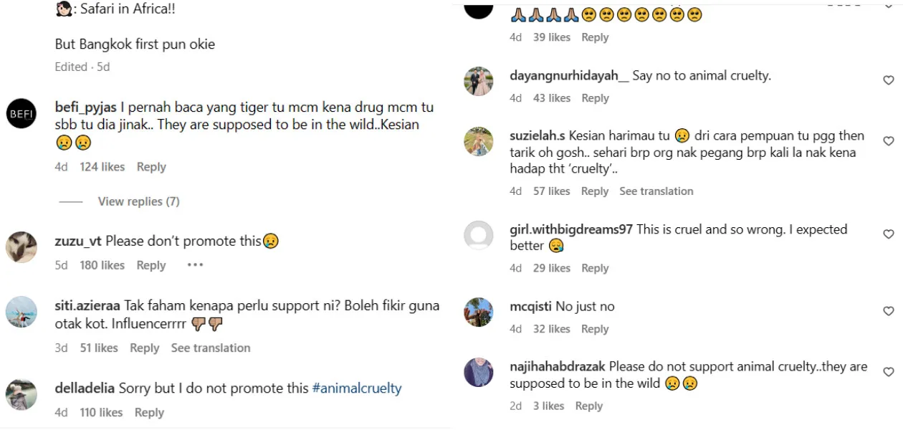This screenshot has height=430, width=903.
Task: Click delladelia's profile avatar
Action: [x=21, y=394]
